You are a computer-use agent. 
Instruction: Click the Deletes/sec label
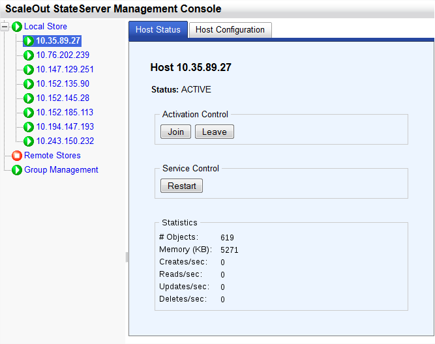pyautogui.click(x=183, y=299)
